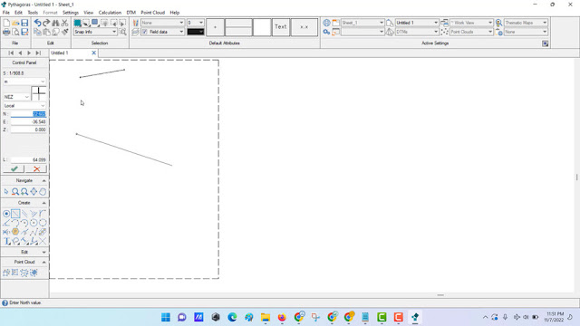580x326 pixels.
Task: Open the Point Cloud menu
Action: [153, 13]
